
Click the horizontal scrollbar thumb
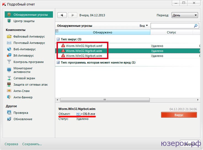tap(105, 100)
